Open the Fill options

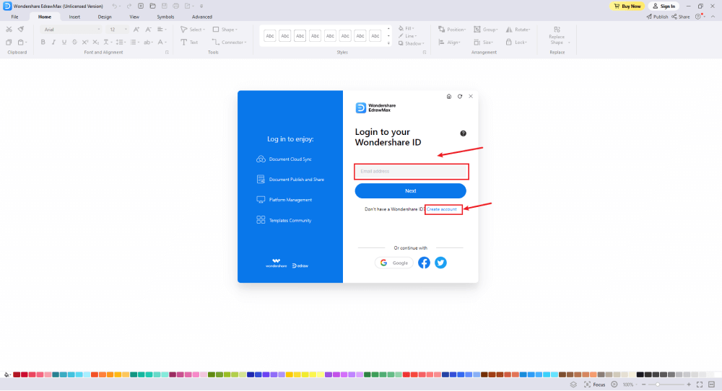pos(406,28)
